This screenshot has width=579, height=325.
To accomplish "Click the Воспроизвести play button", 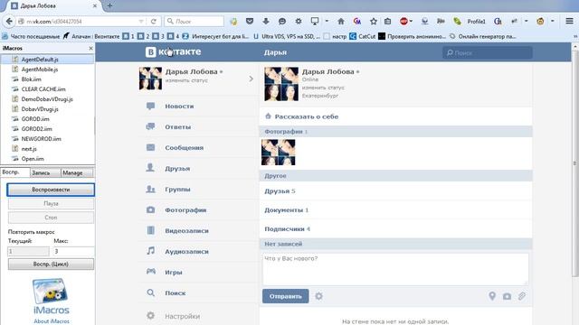I will click(x=51, y=190).
